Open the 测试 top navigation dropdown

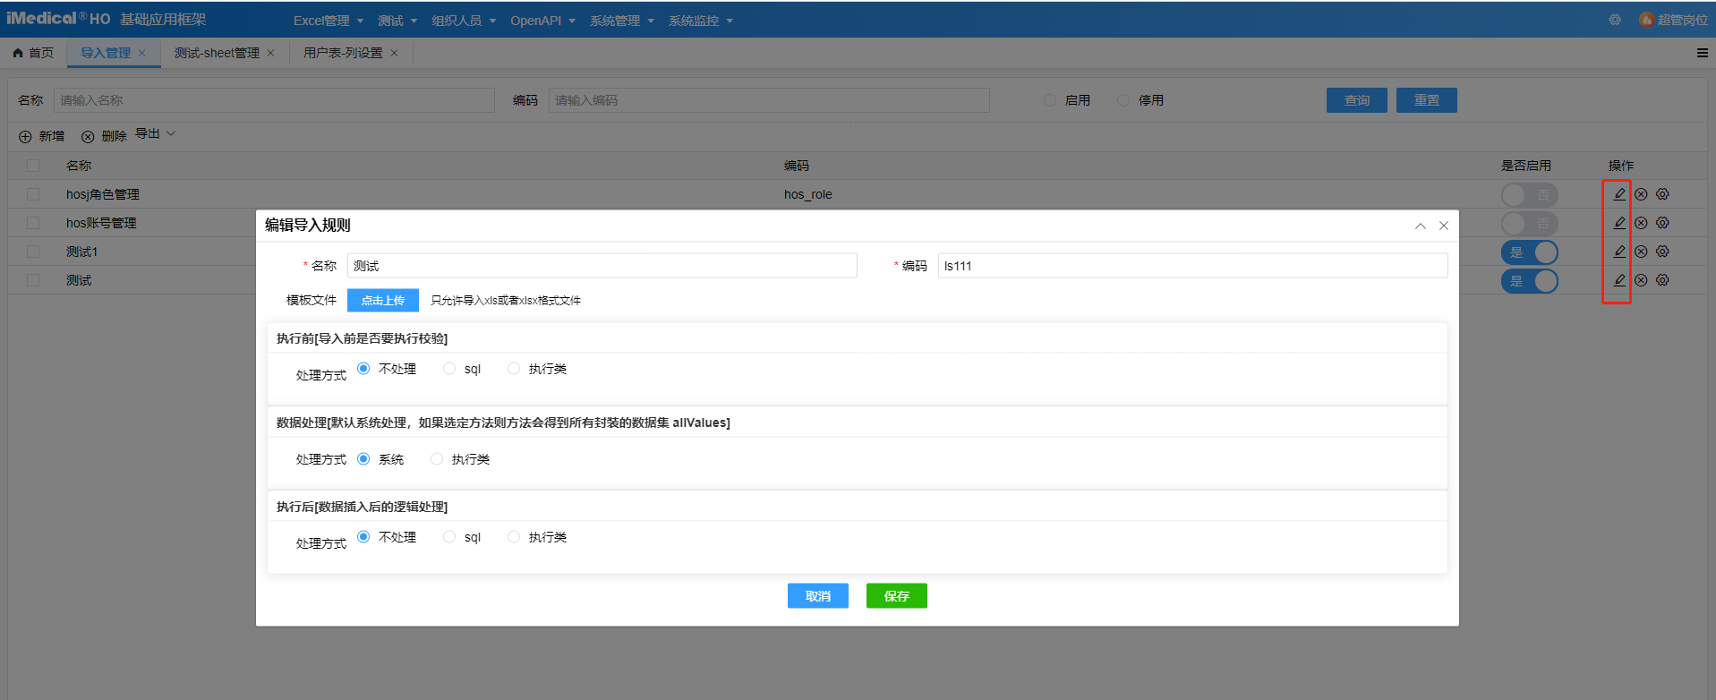tap(397, 21)
